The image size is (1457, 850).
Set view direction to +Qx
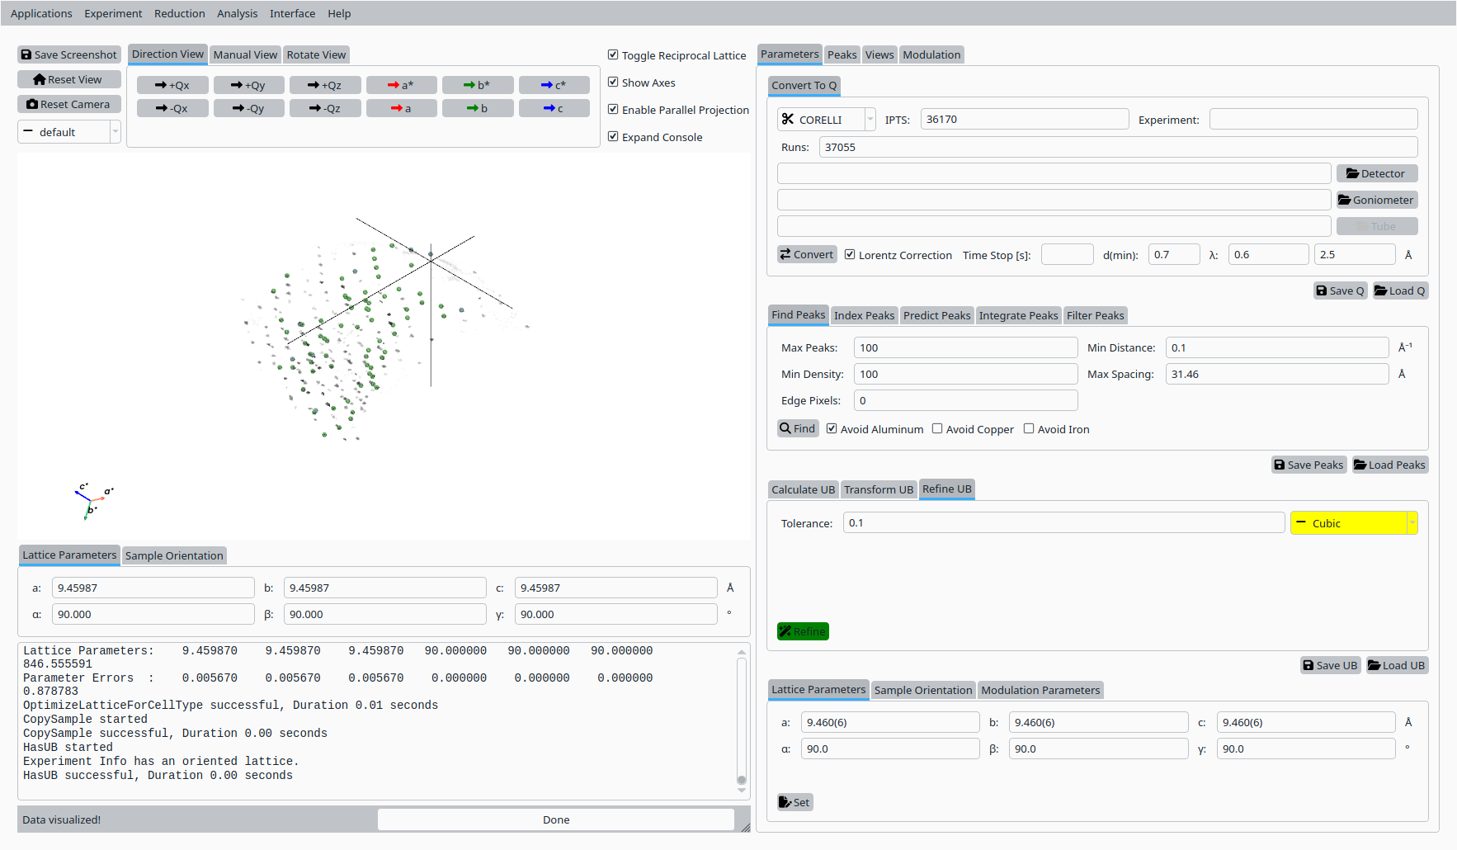tap(172, 85)
